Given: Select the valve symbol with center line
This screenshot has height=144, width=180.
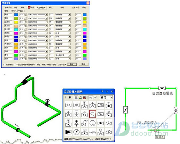Looking at the screenshot, I should (77, 105).
